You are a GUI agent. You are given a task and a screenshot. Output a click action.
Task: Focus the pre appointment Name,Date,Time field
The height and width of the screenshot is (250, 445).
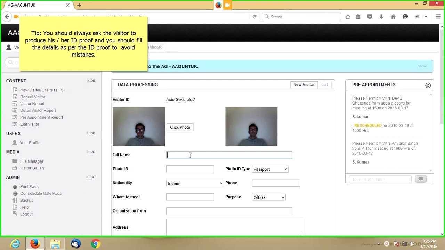[380, 179]
